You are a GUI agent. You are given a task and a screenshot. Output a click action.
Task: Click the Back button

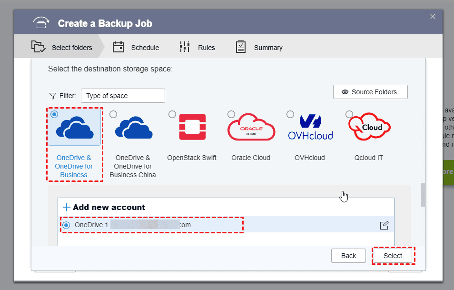click(349, 256)
